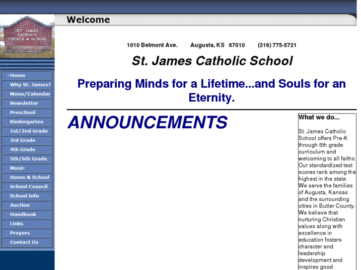Click the Augusta, KS 67010 text
361x270 pixels.
tap(217, 45)
